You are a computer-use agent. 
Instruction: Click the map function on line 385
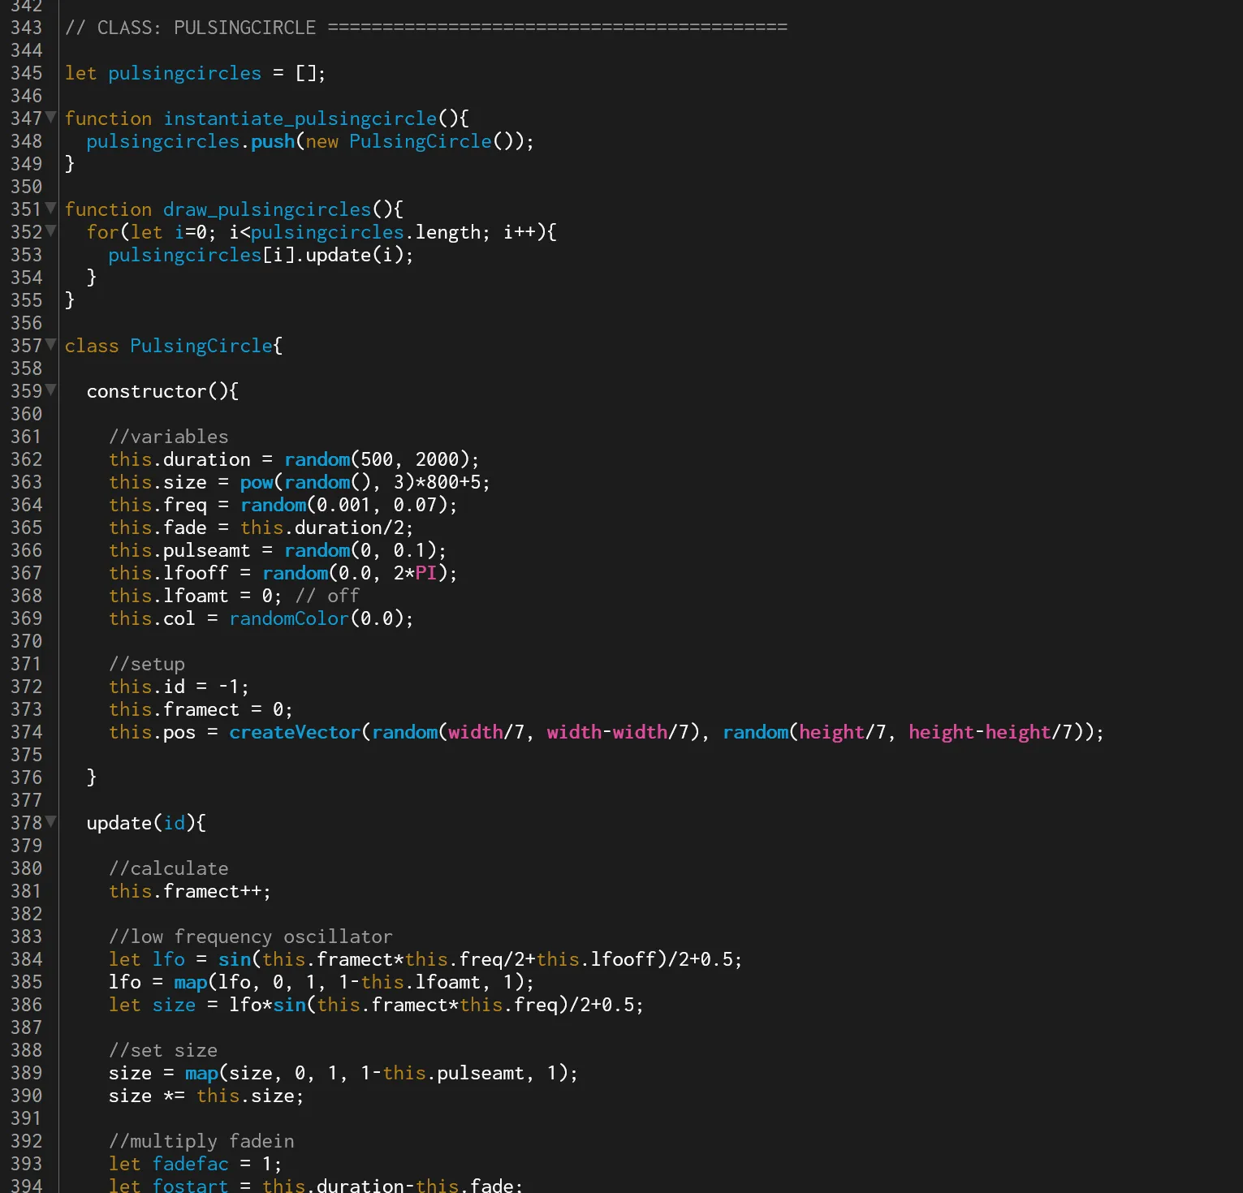tap(190, 981)
